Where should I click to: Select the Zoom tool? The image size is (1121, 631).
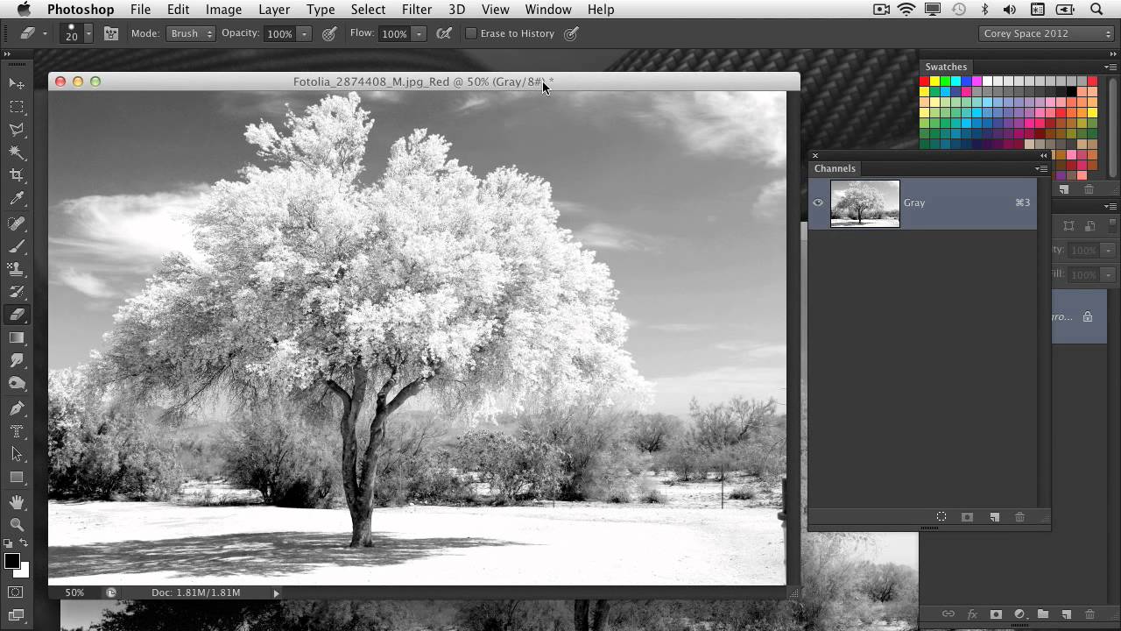pyautogui.click(x=17, y=525)
